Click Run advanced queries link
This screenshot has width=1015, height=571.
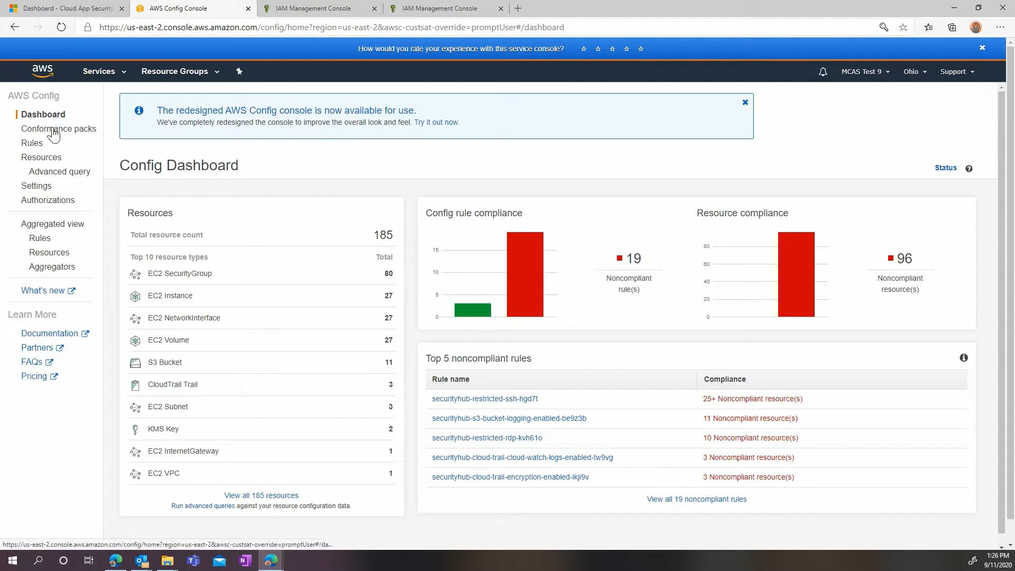[x=203, y=506]
